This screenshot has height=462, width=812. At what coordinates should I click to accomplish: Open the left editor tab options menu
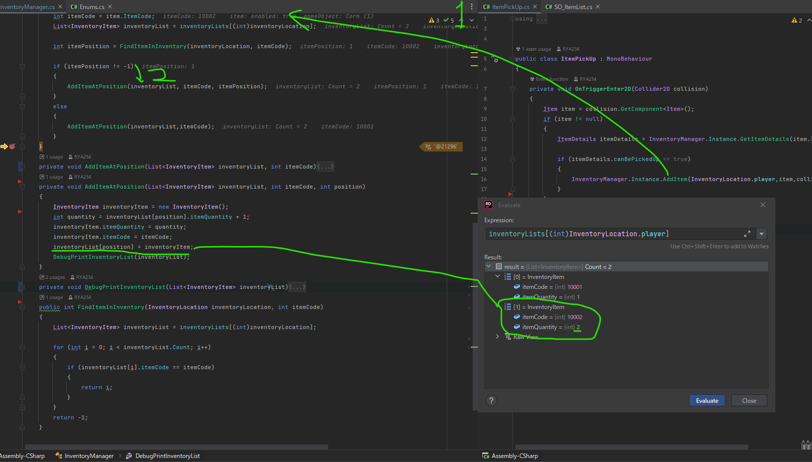[472, 7]
